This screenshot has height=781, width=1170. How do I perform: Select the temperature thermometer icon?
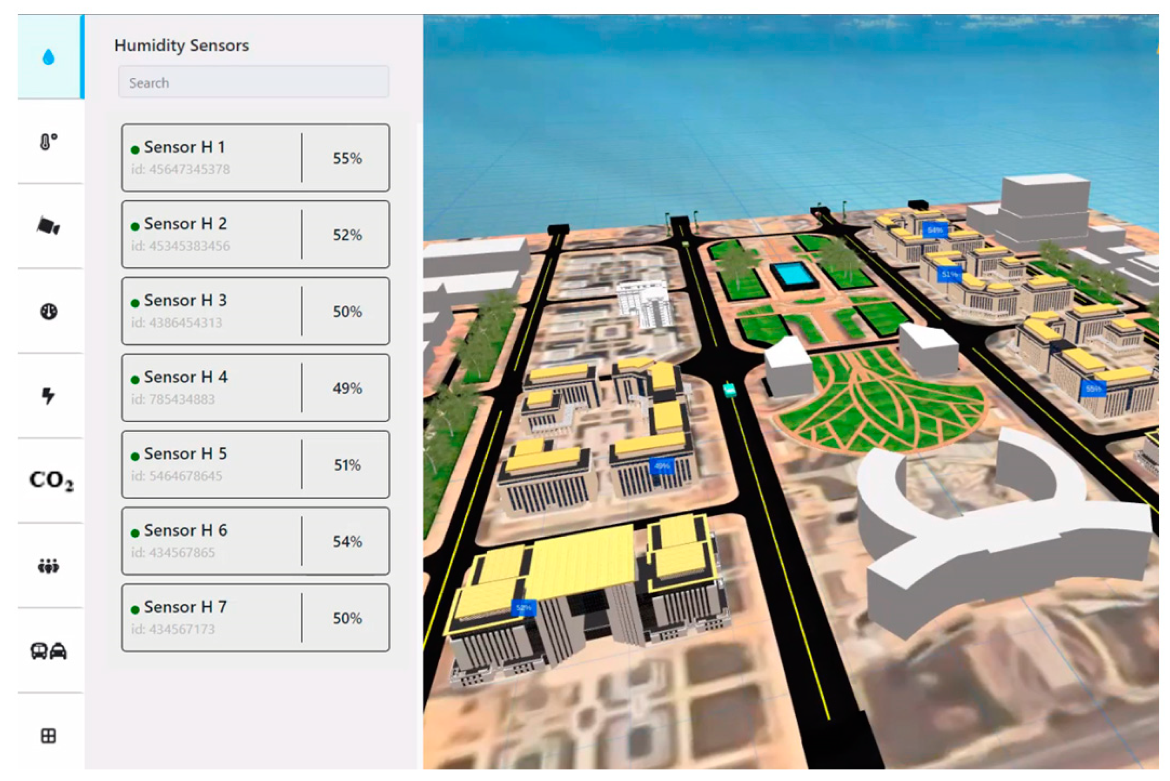point(48,142)
